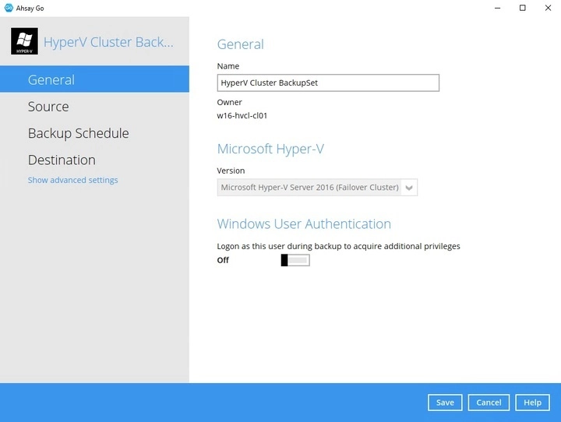
Task: Open the Help page
Action: pyautogui.click(x=532, y=403)
